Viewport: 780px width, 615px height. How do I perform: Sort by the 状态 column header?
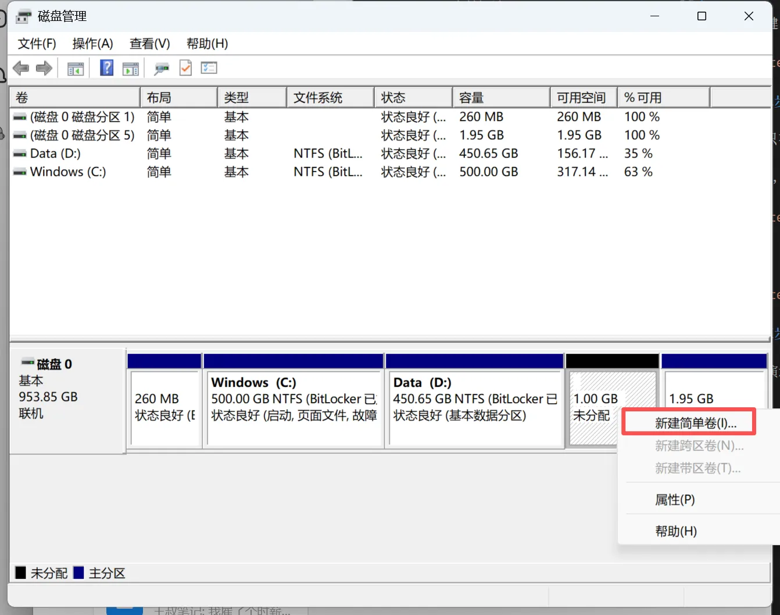tap(414, 98)
